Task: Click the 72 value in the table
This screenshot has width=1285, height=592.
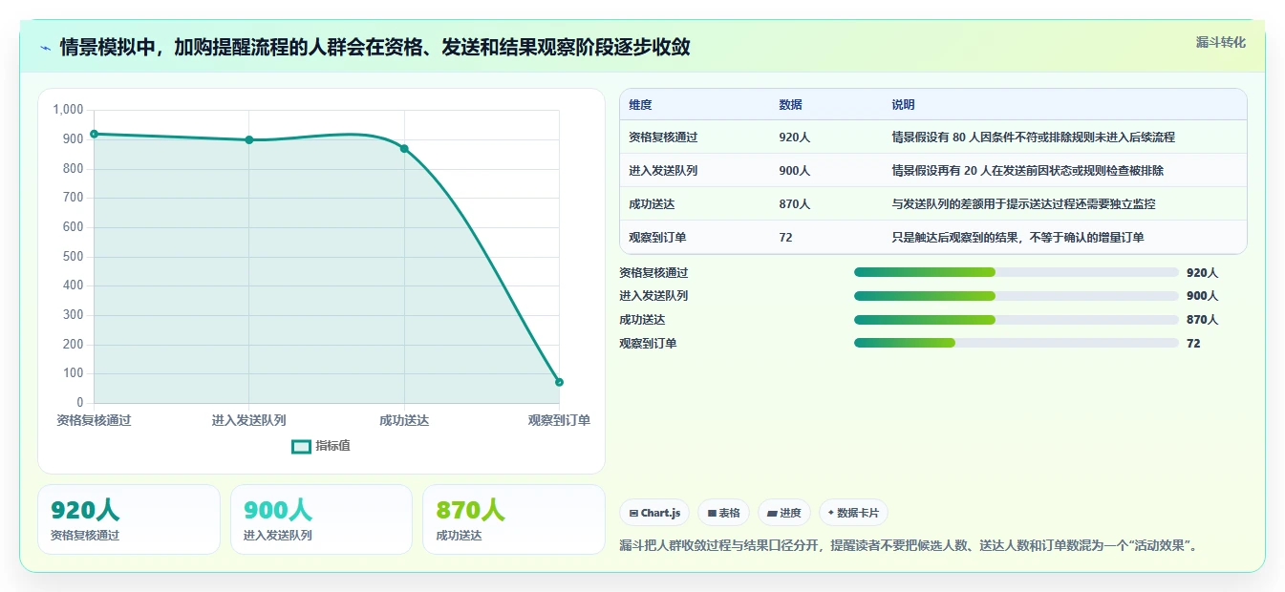Action: 785,238
